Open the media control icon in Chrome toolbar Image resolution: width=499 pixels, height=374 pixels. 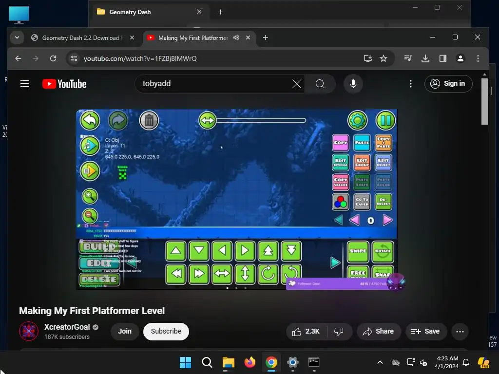pyautogui.click(x=408, y=58)
